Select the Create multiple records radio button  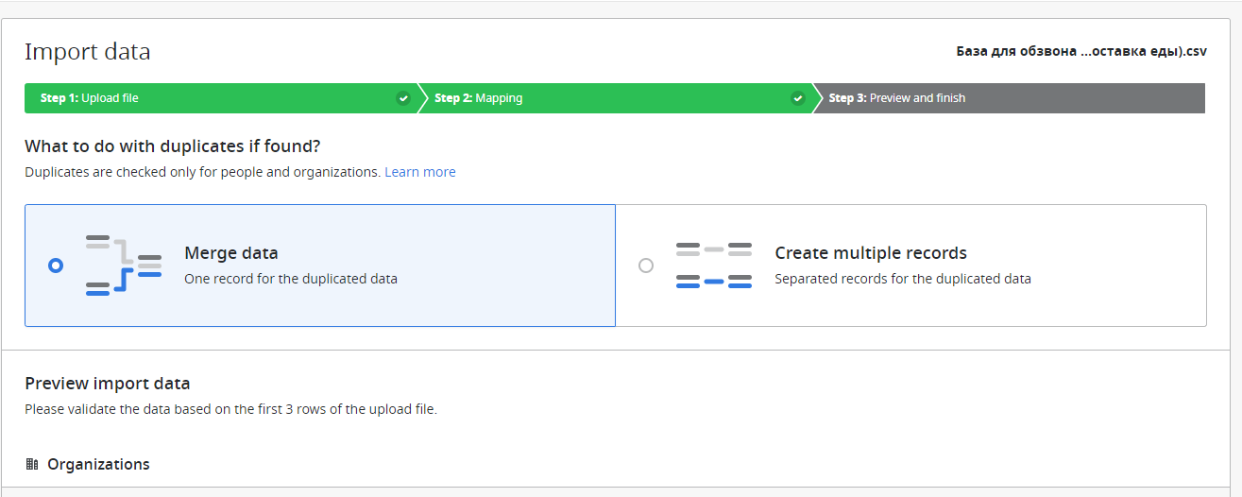[646, 266]
